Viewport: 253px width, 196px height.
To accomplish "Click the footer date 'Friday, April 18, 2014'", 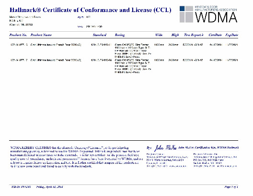I will tap(49, 187).
